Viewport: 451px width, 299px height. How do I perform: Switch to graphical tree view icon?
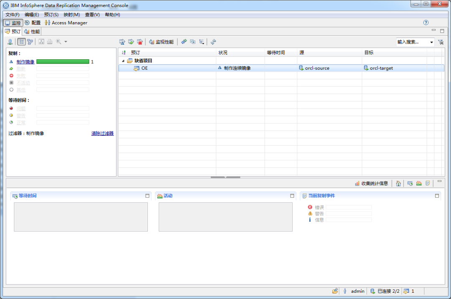coord(30,42)
